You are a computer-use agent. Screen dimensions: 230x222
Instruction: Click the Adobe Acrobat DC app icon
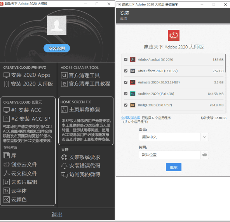[x=133, y=59]
